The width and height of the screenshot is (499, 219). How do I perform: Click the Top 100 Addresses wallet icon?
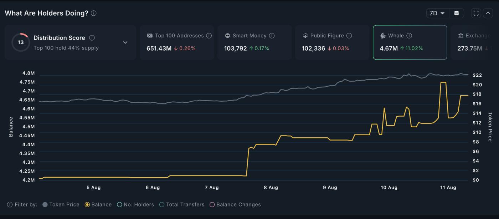click(x=150, y=36)
